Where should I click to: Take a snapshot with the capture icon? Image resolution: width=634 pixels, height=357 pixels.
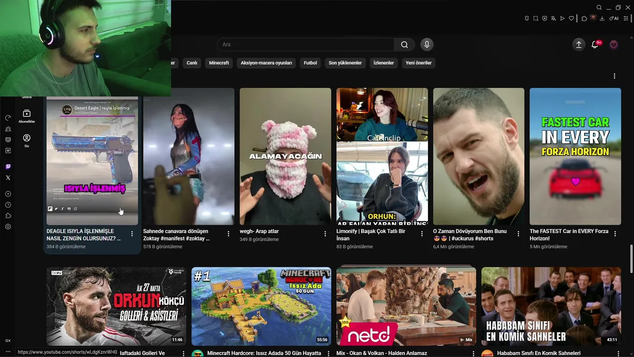[x=535, y=18]
